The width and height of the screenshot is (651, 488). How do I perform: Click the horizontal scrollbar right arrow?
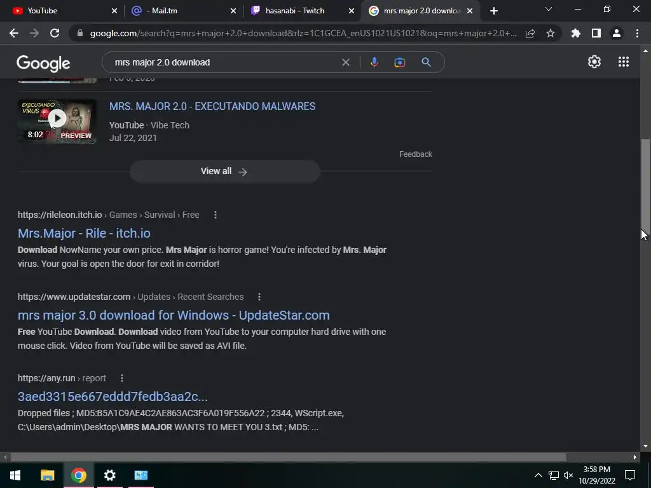click(x=635, y=457)
